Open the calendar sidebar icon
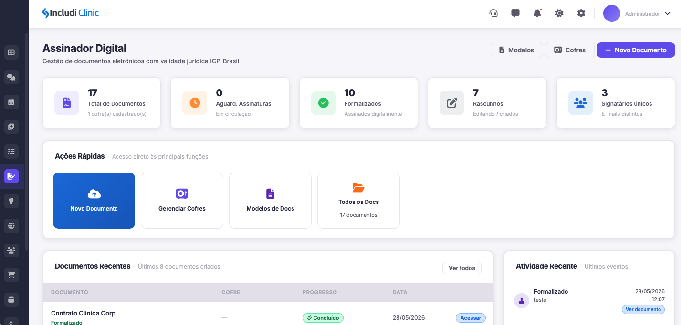Screen dimensions: 681x325 pos(11,102)
